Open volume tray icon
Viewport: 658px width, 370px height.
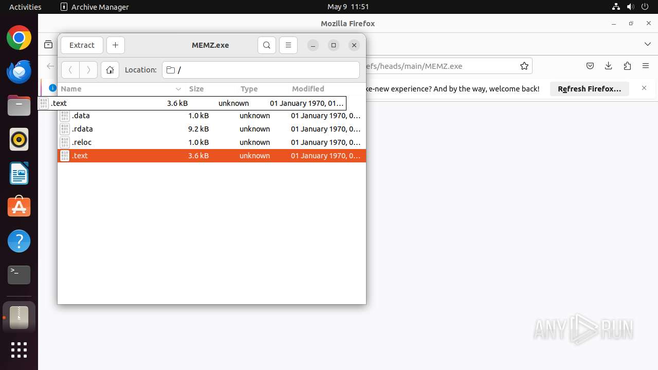point(631,7)
